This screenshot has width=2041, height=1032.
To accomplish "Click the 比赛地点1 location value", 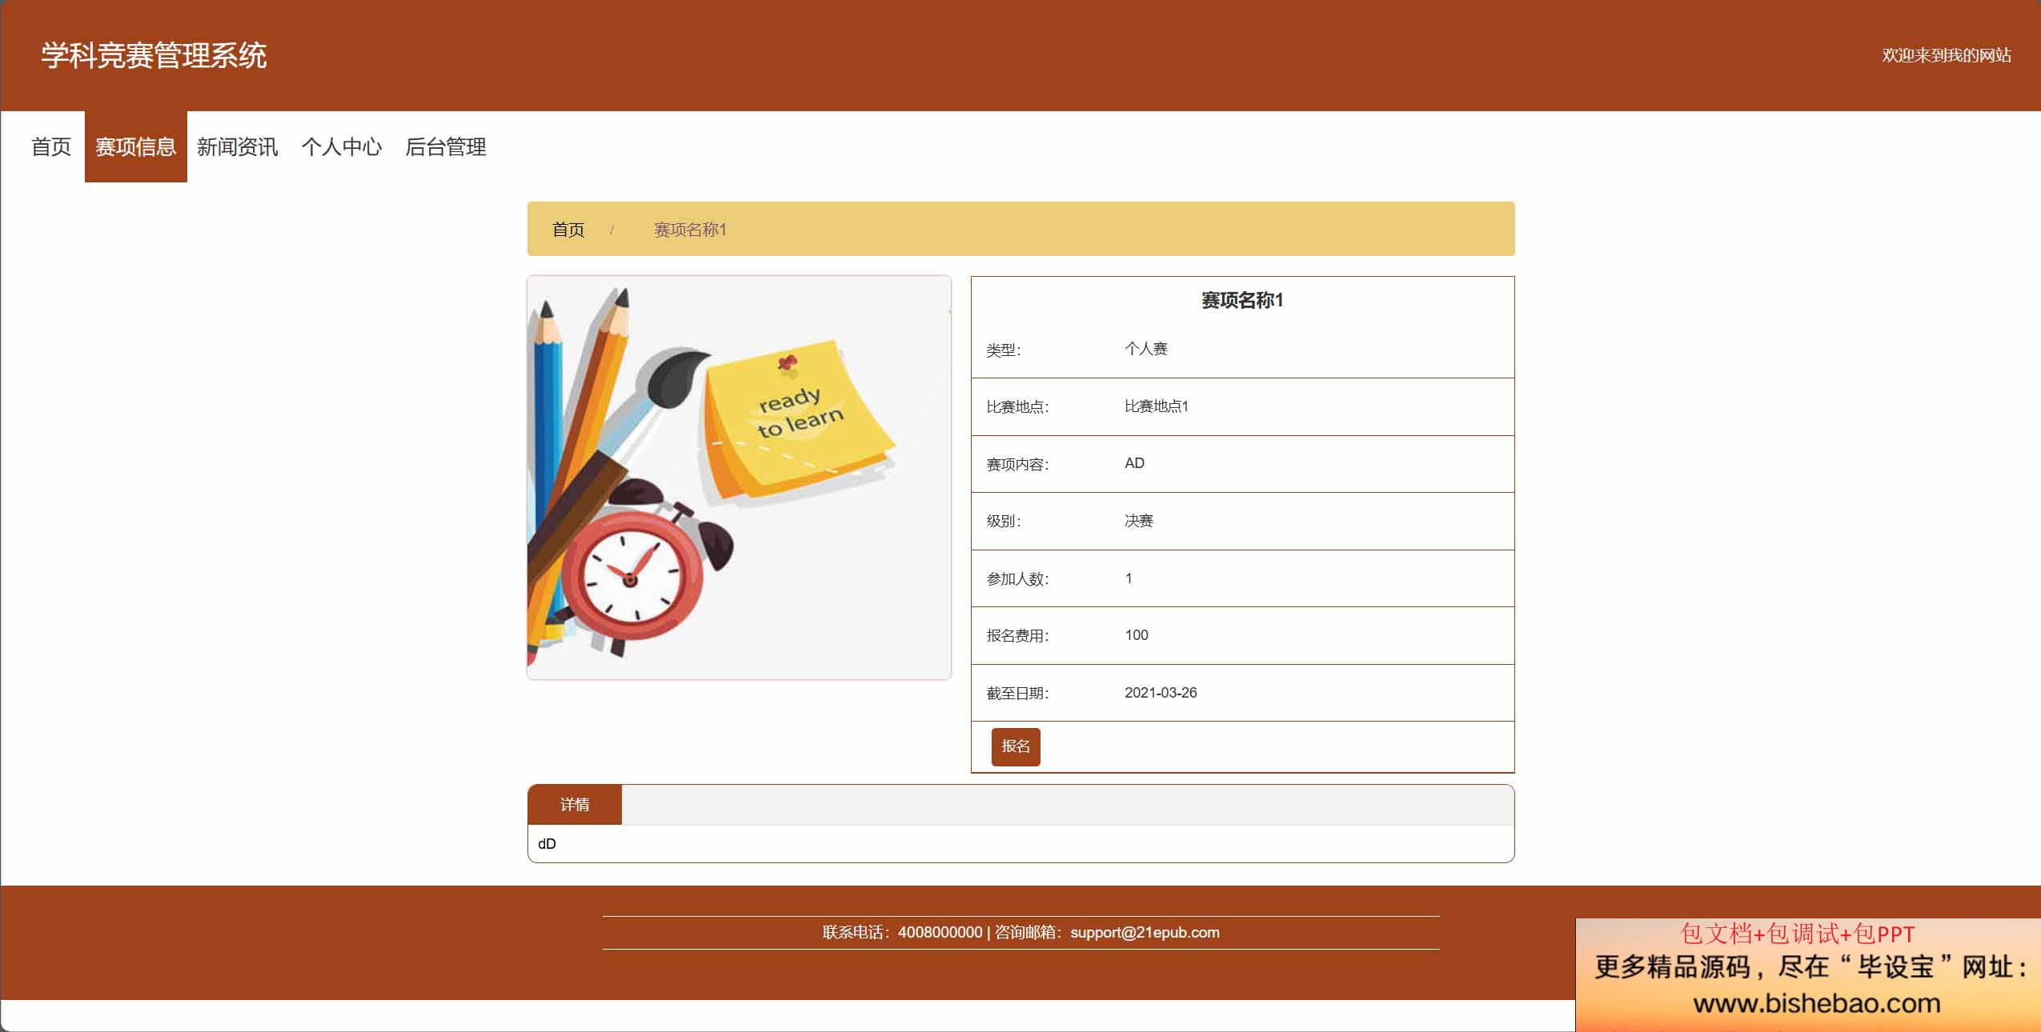I will coord(1156,406).
